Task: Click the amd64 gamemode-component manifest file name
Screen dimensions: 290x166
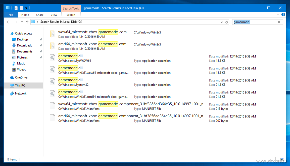Action: coord(132,116)
